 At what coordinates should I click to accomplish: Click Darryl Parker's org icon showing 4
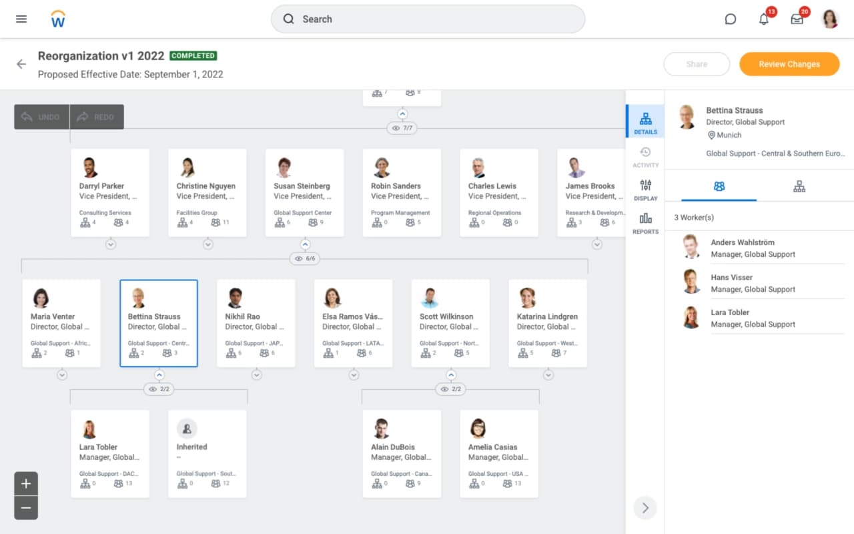[x=85, y=223]
